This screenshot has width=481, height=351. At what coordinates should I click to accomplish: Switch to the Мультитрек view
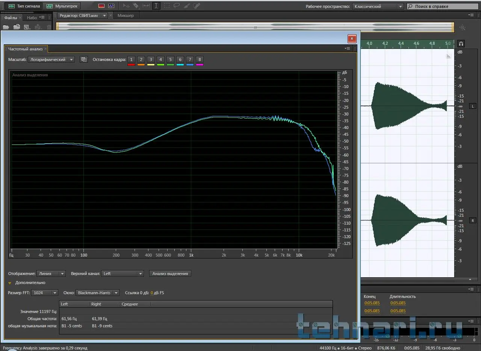[62, 6]
